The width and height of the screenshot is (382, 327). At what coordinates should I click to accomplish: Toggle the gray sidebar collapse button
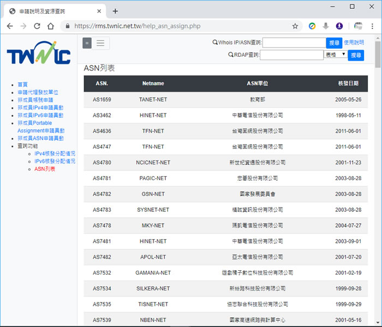[87, 43]
